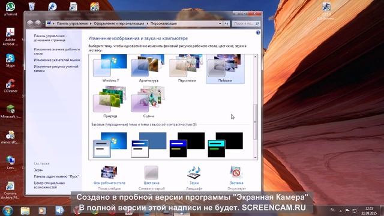The height and width of the screenshot is (216, 384).
Task: Select the Архитектура theme
Action: pos(149,69)
